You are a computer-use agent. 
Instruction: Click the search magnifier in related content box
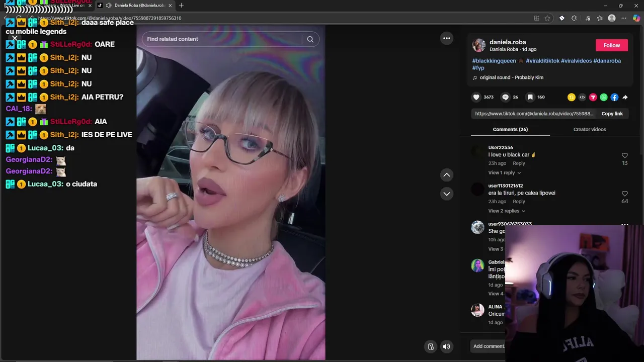coord(310,39)
